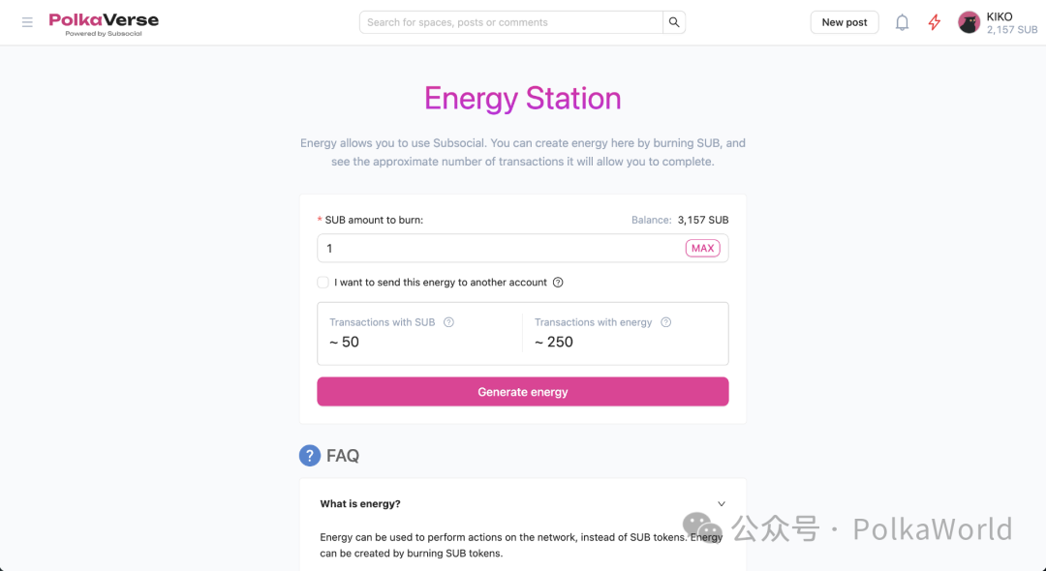The height and width of the screenshot is (571, 1046).
Task: Click help icon beside Transactions with SUB
Action: [x=449, y=322]
